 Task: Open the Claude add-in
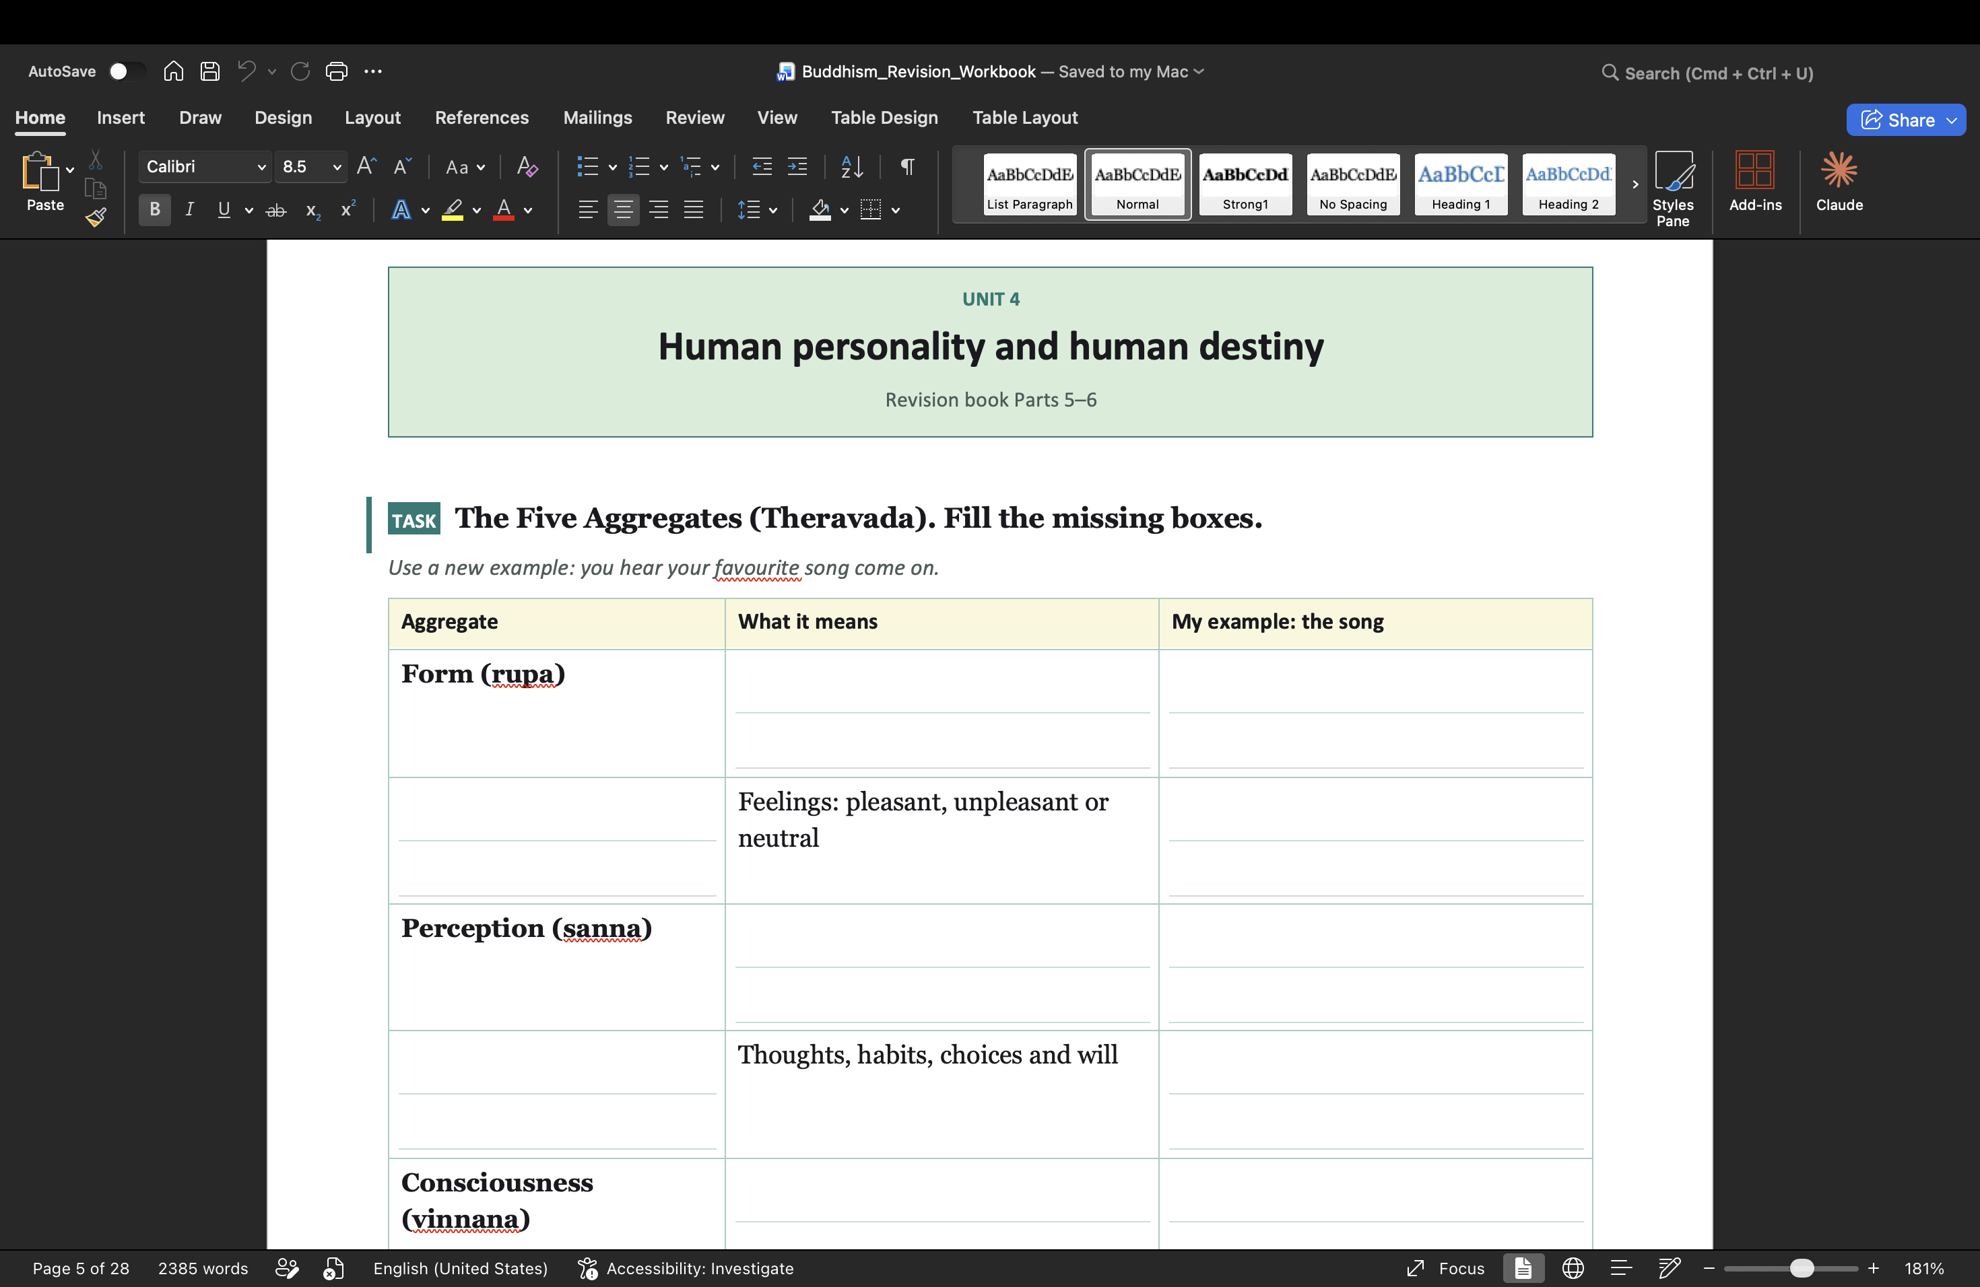tap(1839, 182)
